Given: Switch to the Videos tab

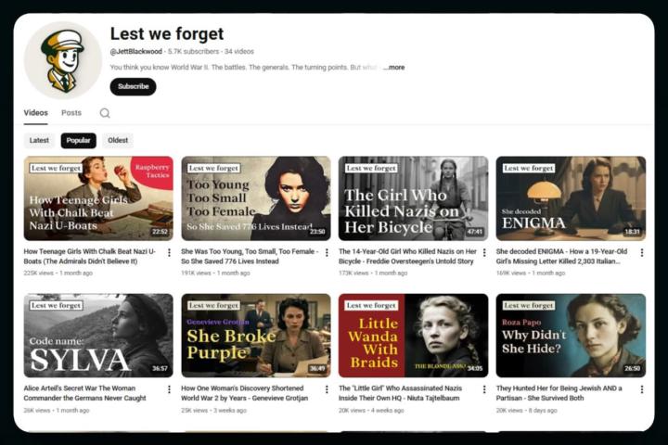Looking at the screenshot, I should (x=36, y=113).
